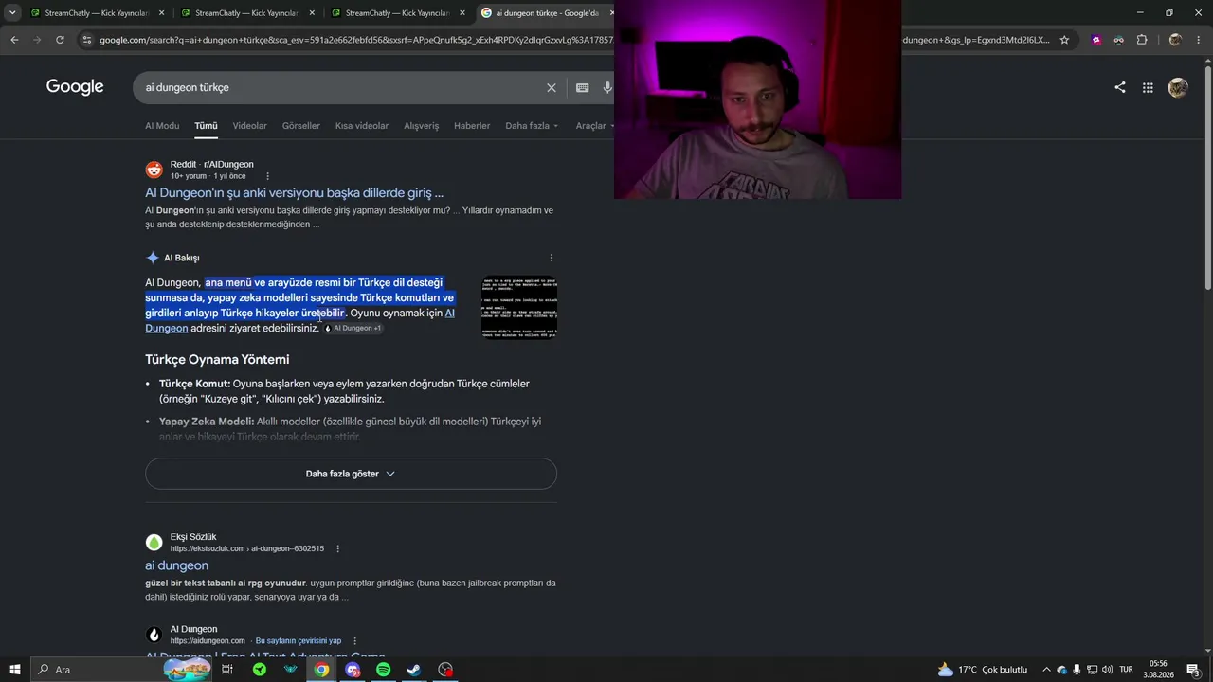The height and width of the screenshot is (682, 1213).
Task: Follow the AI Dungeon link in AI overview
Action: [x=299, y=320]
